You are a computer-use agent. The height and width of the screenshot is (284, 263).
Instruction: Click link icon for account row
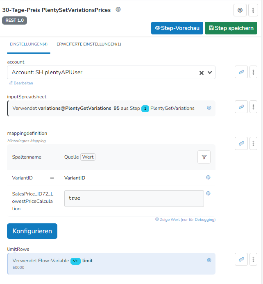[x=241, y=72]
